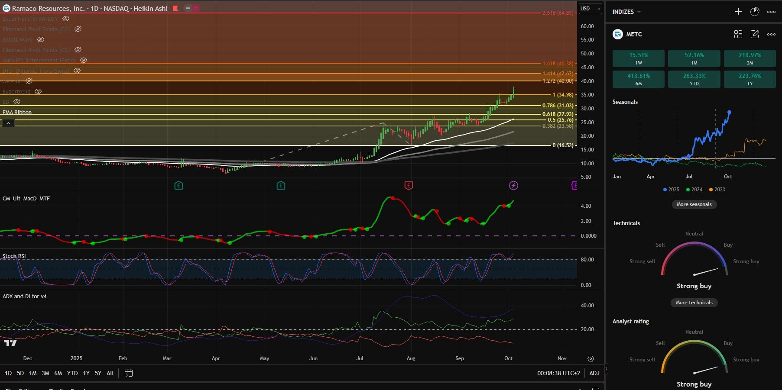Open chart settings gear on time axis
This screenshot has width=782, height=390.
(591, 358)
